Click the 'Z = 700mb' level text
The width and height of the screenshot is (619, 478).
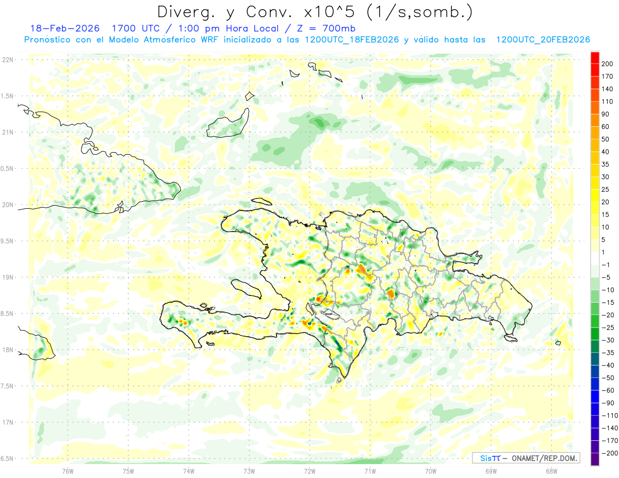[x=326, y=28]
